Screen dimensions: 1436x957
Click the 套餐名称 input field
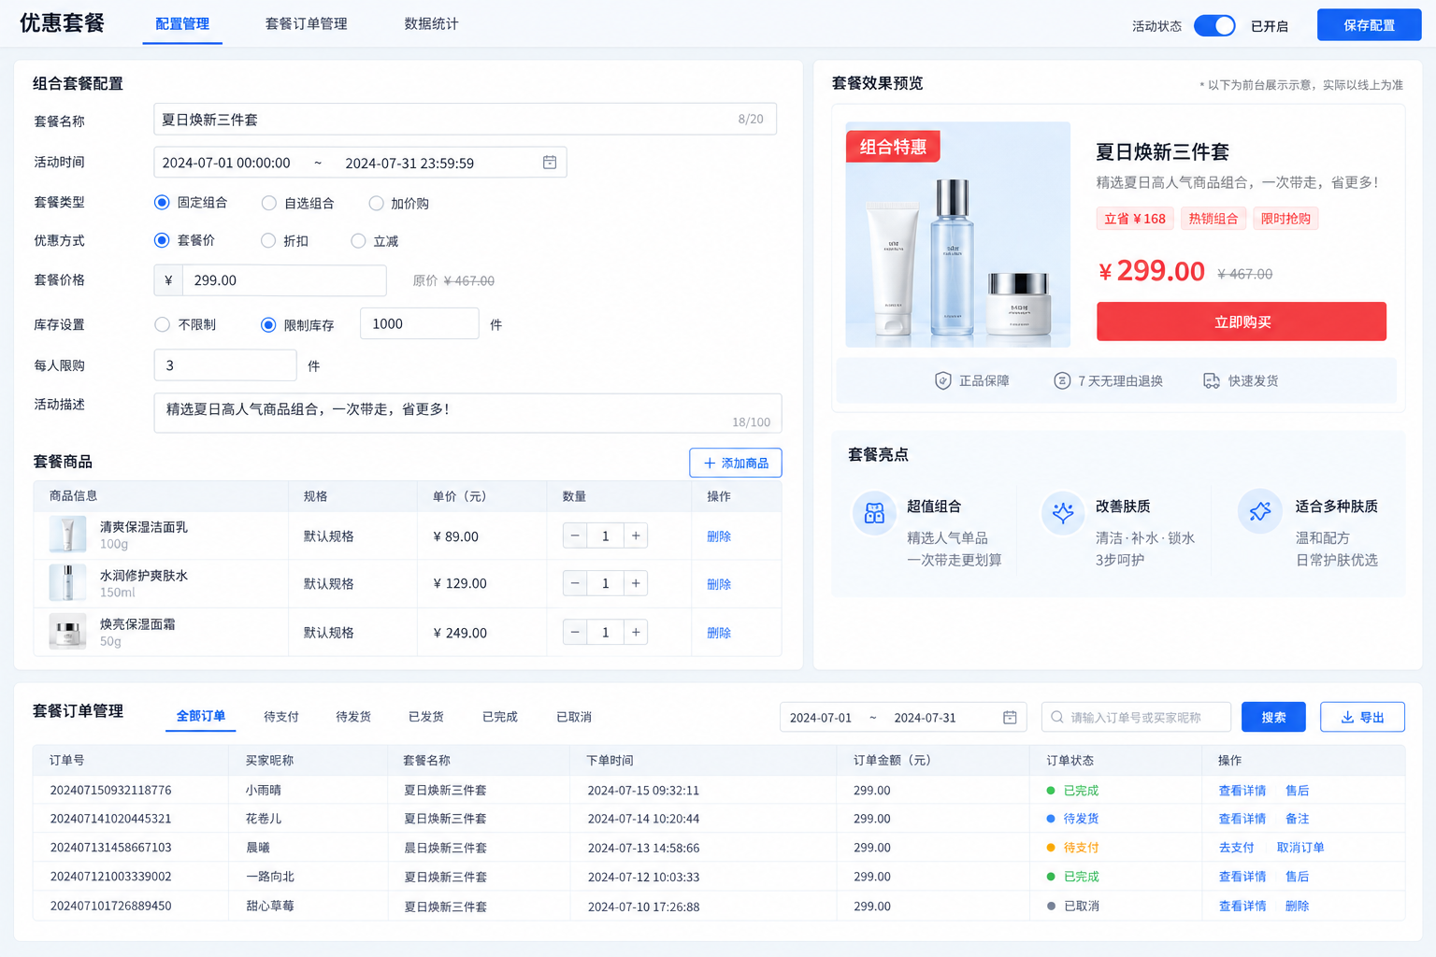coord(465,119)
